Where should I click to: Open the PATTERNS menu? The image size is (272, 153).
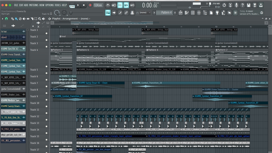[x=34, y=5]
